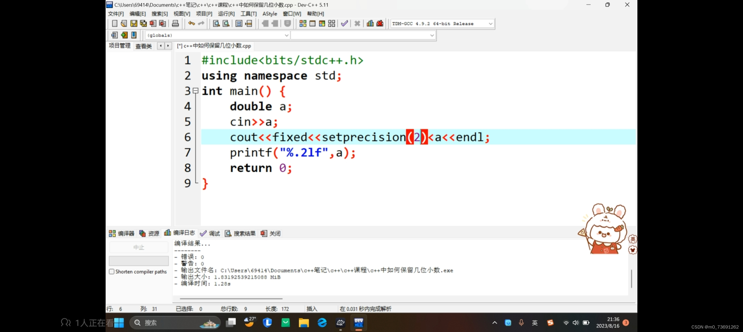Click the Debug checkmark toolbar icon
Viewport: 743px width, 332px height.
click(344, 24)
